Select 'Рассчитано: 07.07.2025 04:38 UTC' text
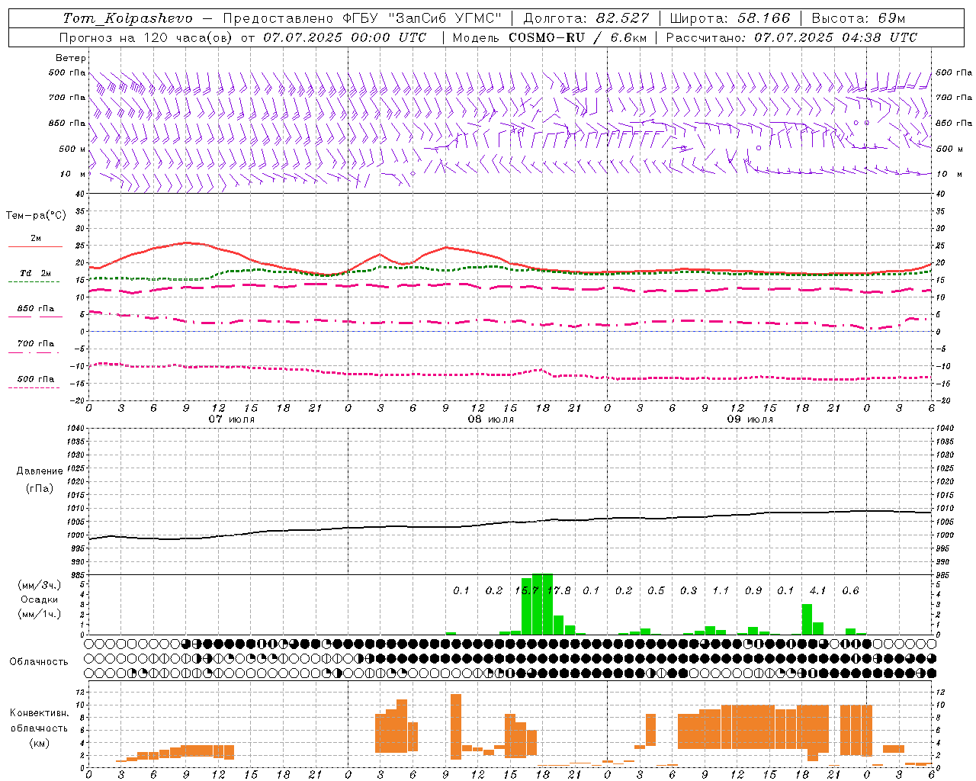The height and width of the screenshot is (781, 976). [x=791, y=37]
